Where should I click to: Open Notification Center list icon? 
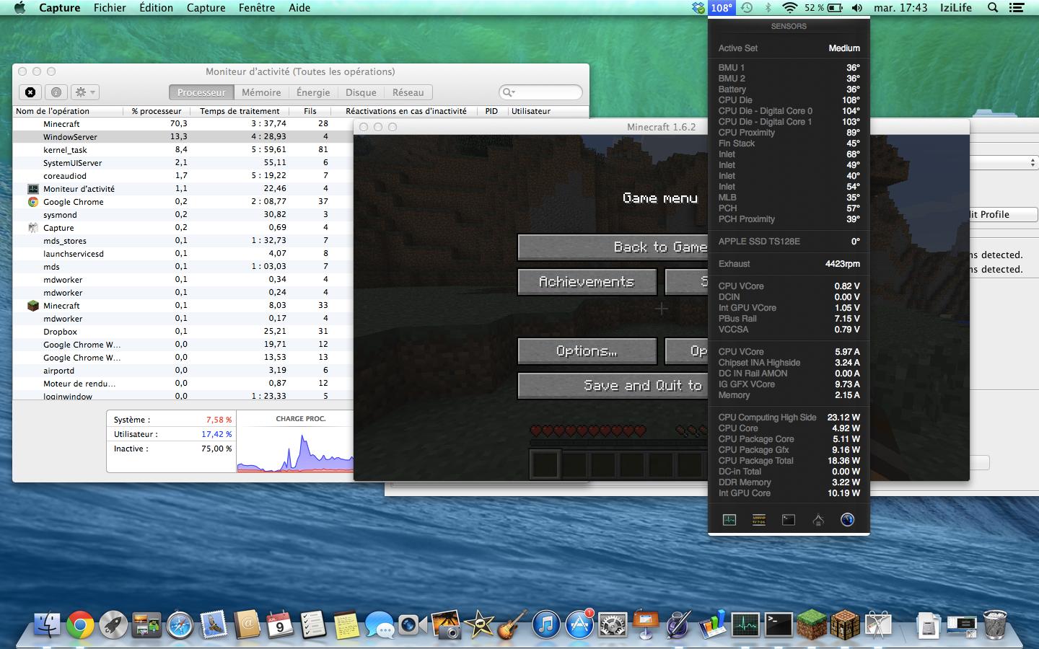pos(1017,8)
